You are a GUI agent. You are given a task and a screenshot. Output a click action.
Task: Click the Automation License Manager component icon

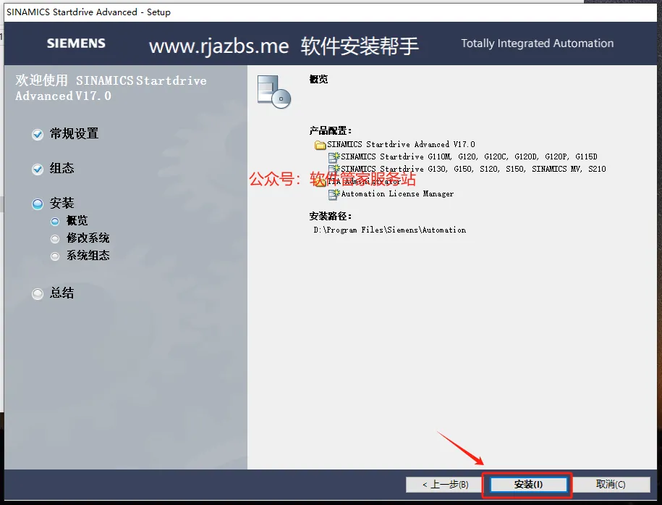[334, 194]
